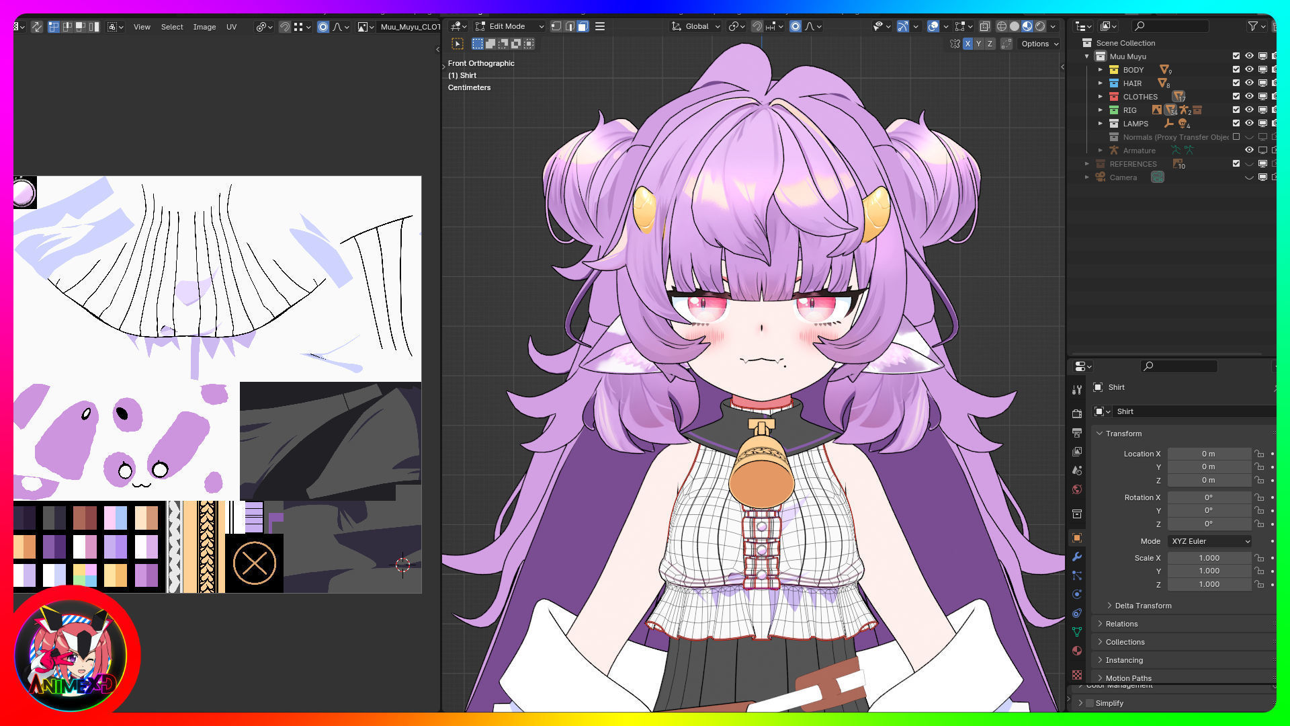This screenshot has width=1290, height=726.
Task: Open the Select menu in UV editor
Action: pos(172,27)
